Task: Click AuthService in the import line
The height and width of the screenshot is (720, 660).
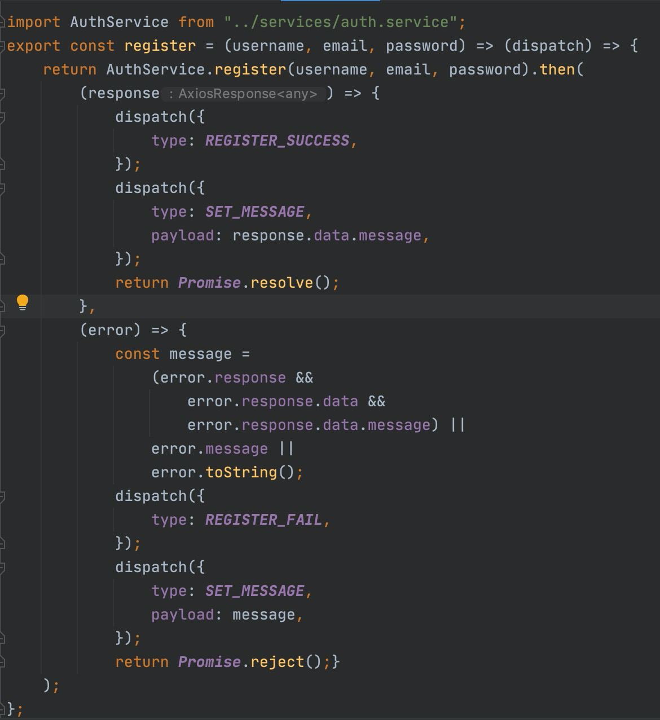Action: [119, 22]
